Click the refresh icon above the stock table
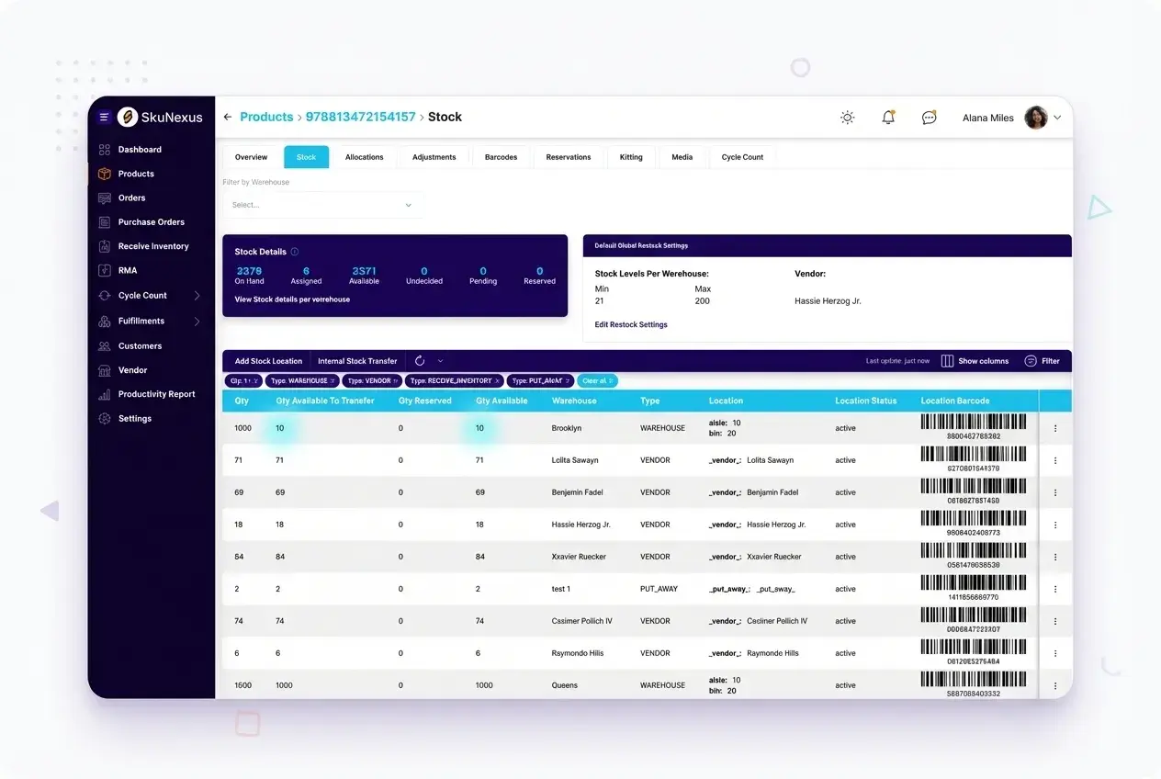This screenshot has width=1161, height=779. [421, 360]
